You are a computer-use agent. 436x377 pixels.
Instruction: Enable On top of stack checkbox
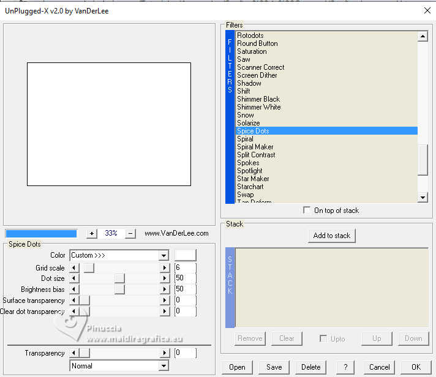tap(307, 211)
